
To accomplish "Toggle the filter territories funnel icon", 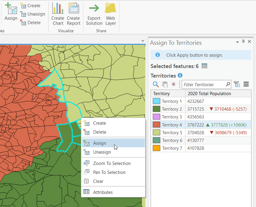I will [237, 84].
